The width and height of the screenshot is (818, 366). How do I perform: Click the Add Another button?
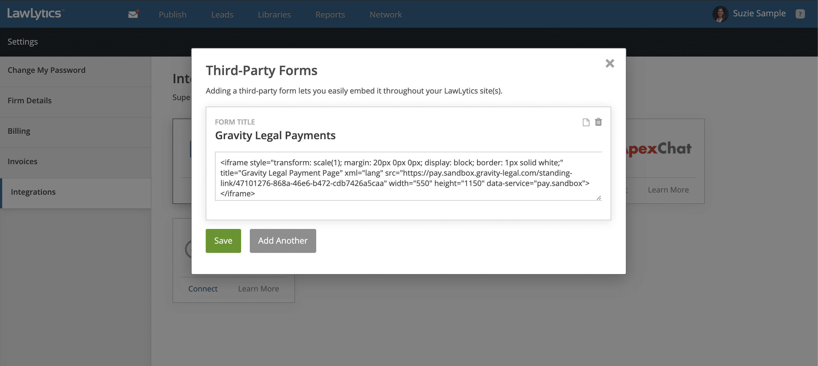283,241
